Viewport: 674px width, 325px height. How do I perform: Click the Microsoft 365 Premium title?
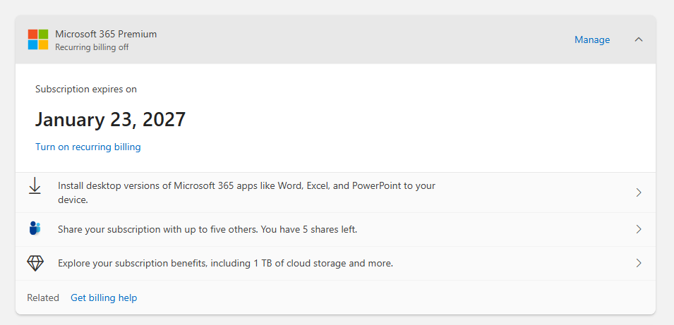click(x=106, y=34)
